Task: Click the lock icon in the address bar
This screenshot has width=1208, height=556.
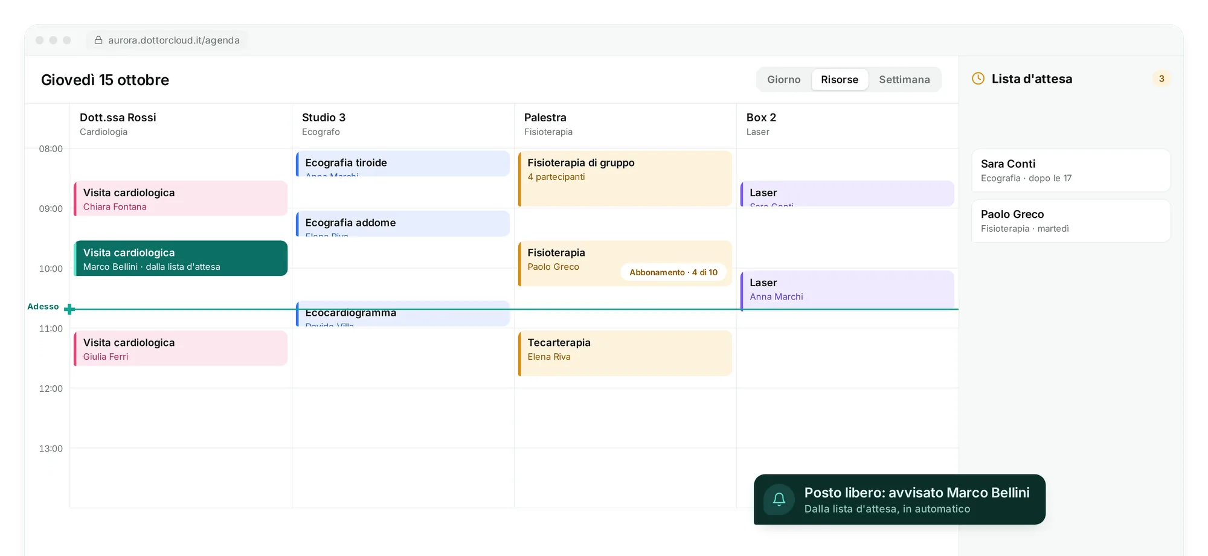Action: [x=98, y=40]
